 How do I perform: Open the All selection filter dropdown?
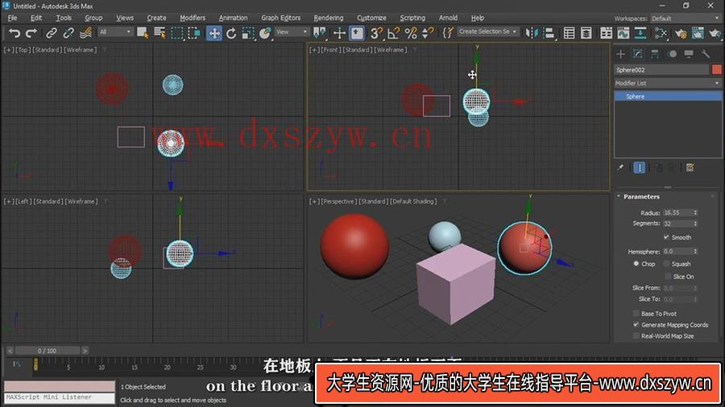115,32
